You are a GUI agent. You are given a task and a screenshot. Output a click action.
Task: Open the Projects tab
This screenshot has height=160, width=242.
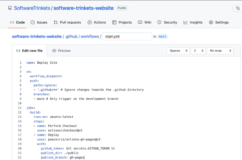pyautogui.click(x=122, y=22)
